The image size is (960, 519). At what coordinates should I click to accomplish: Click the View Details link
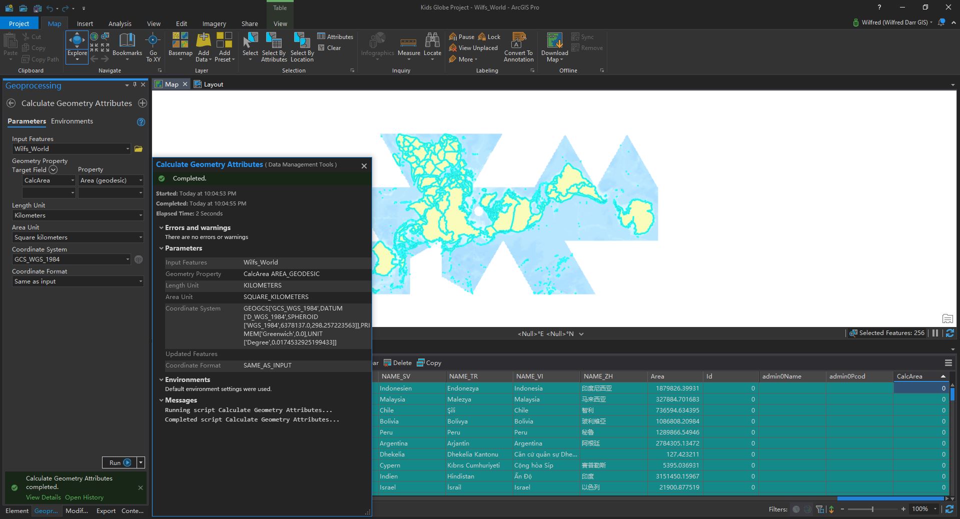44,497
